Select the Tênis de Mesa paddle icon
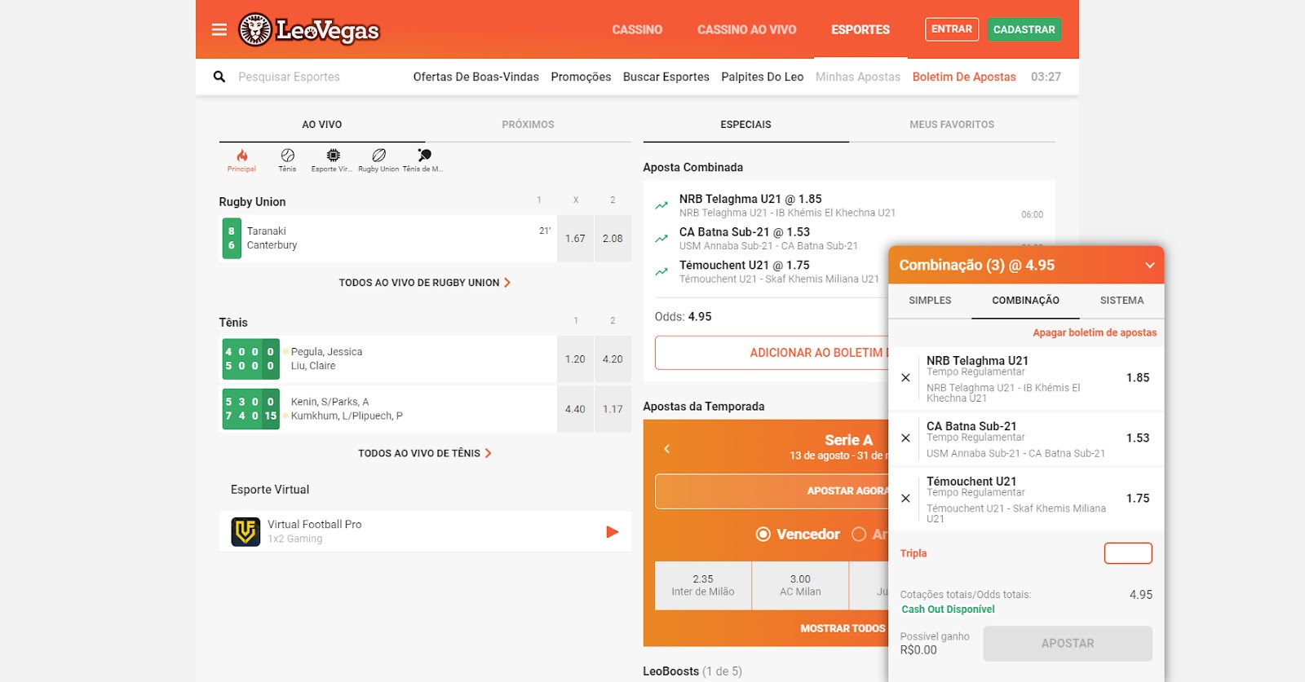 coord(423,160)
